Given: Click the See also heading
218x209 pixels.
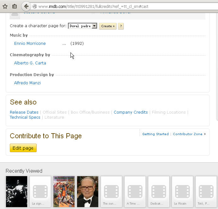Looking at the screenshot, I should 23,102.
